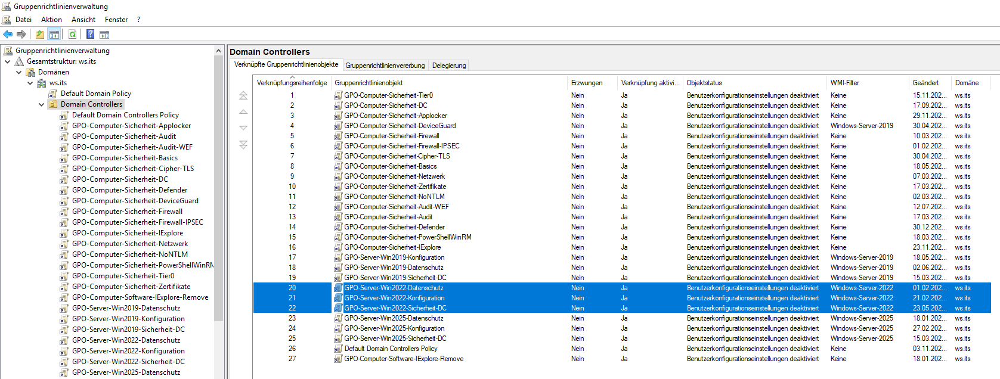The height and width of the screenshot is (379, 1000).
Task: Sort by Verknüpfung aktiviert column header
Action: pyautogui.click(x=651, y=83)
